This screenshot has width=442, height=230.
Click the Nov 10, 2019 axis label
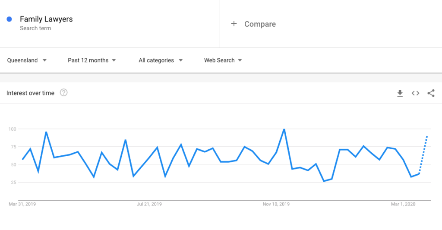(x=276, y=204)
